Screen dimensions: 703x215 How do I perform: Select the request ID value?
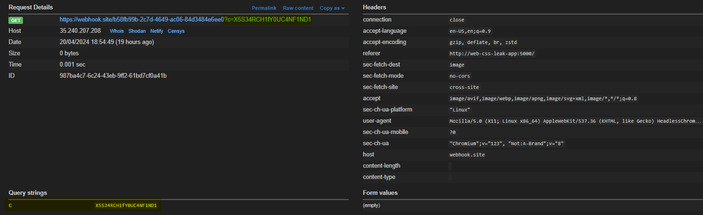[113, 76]
